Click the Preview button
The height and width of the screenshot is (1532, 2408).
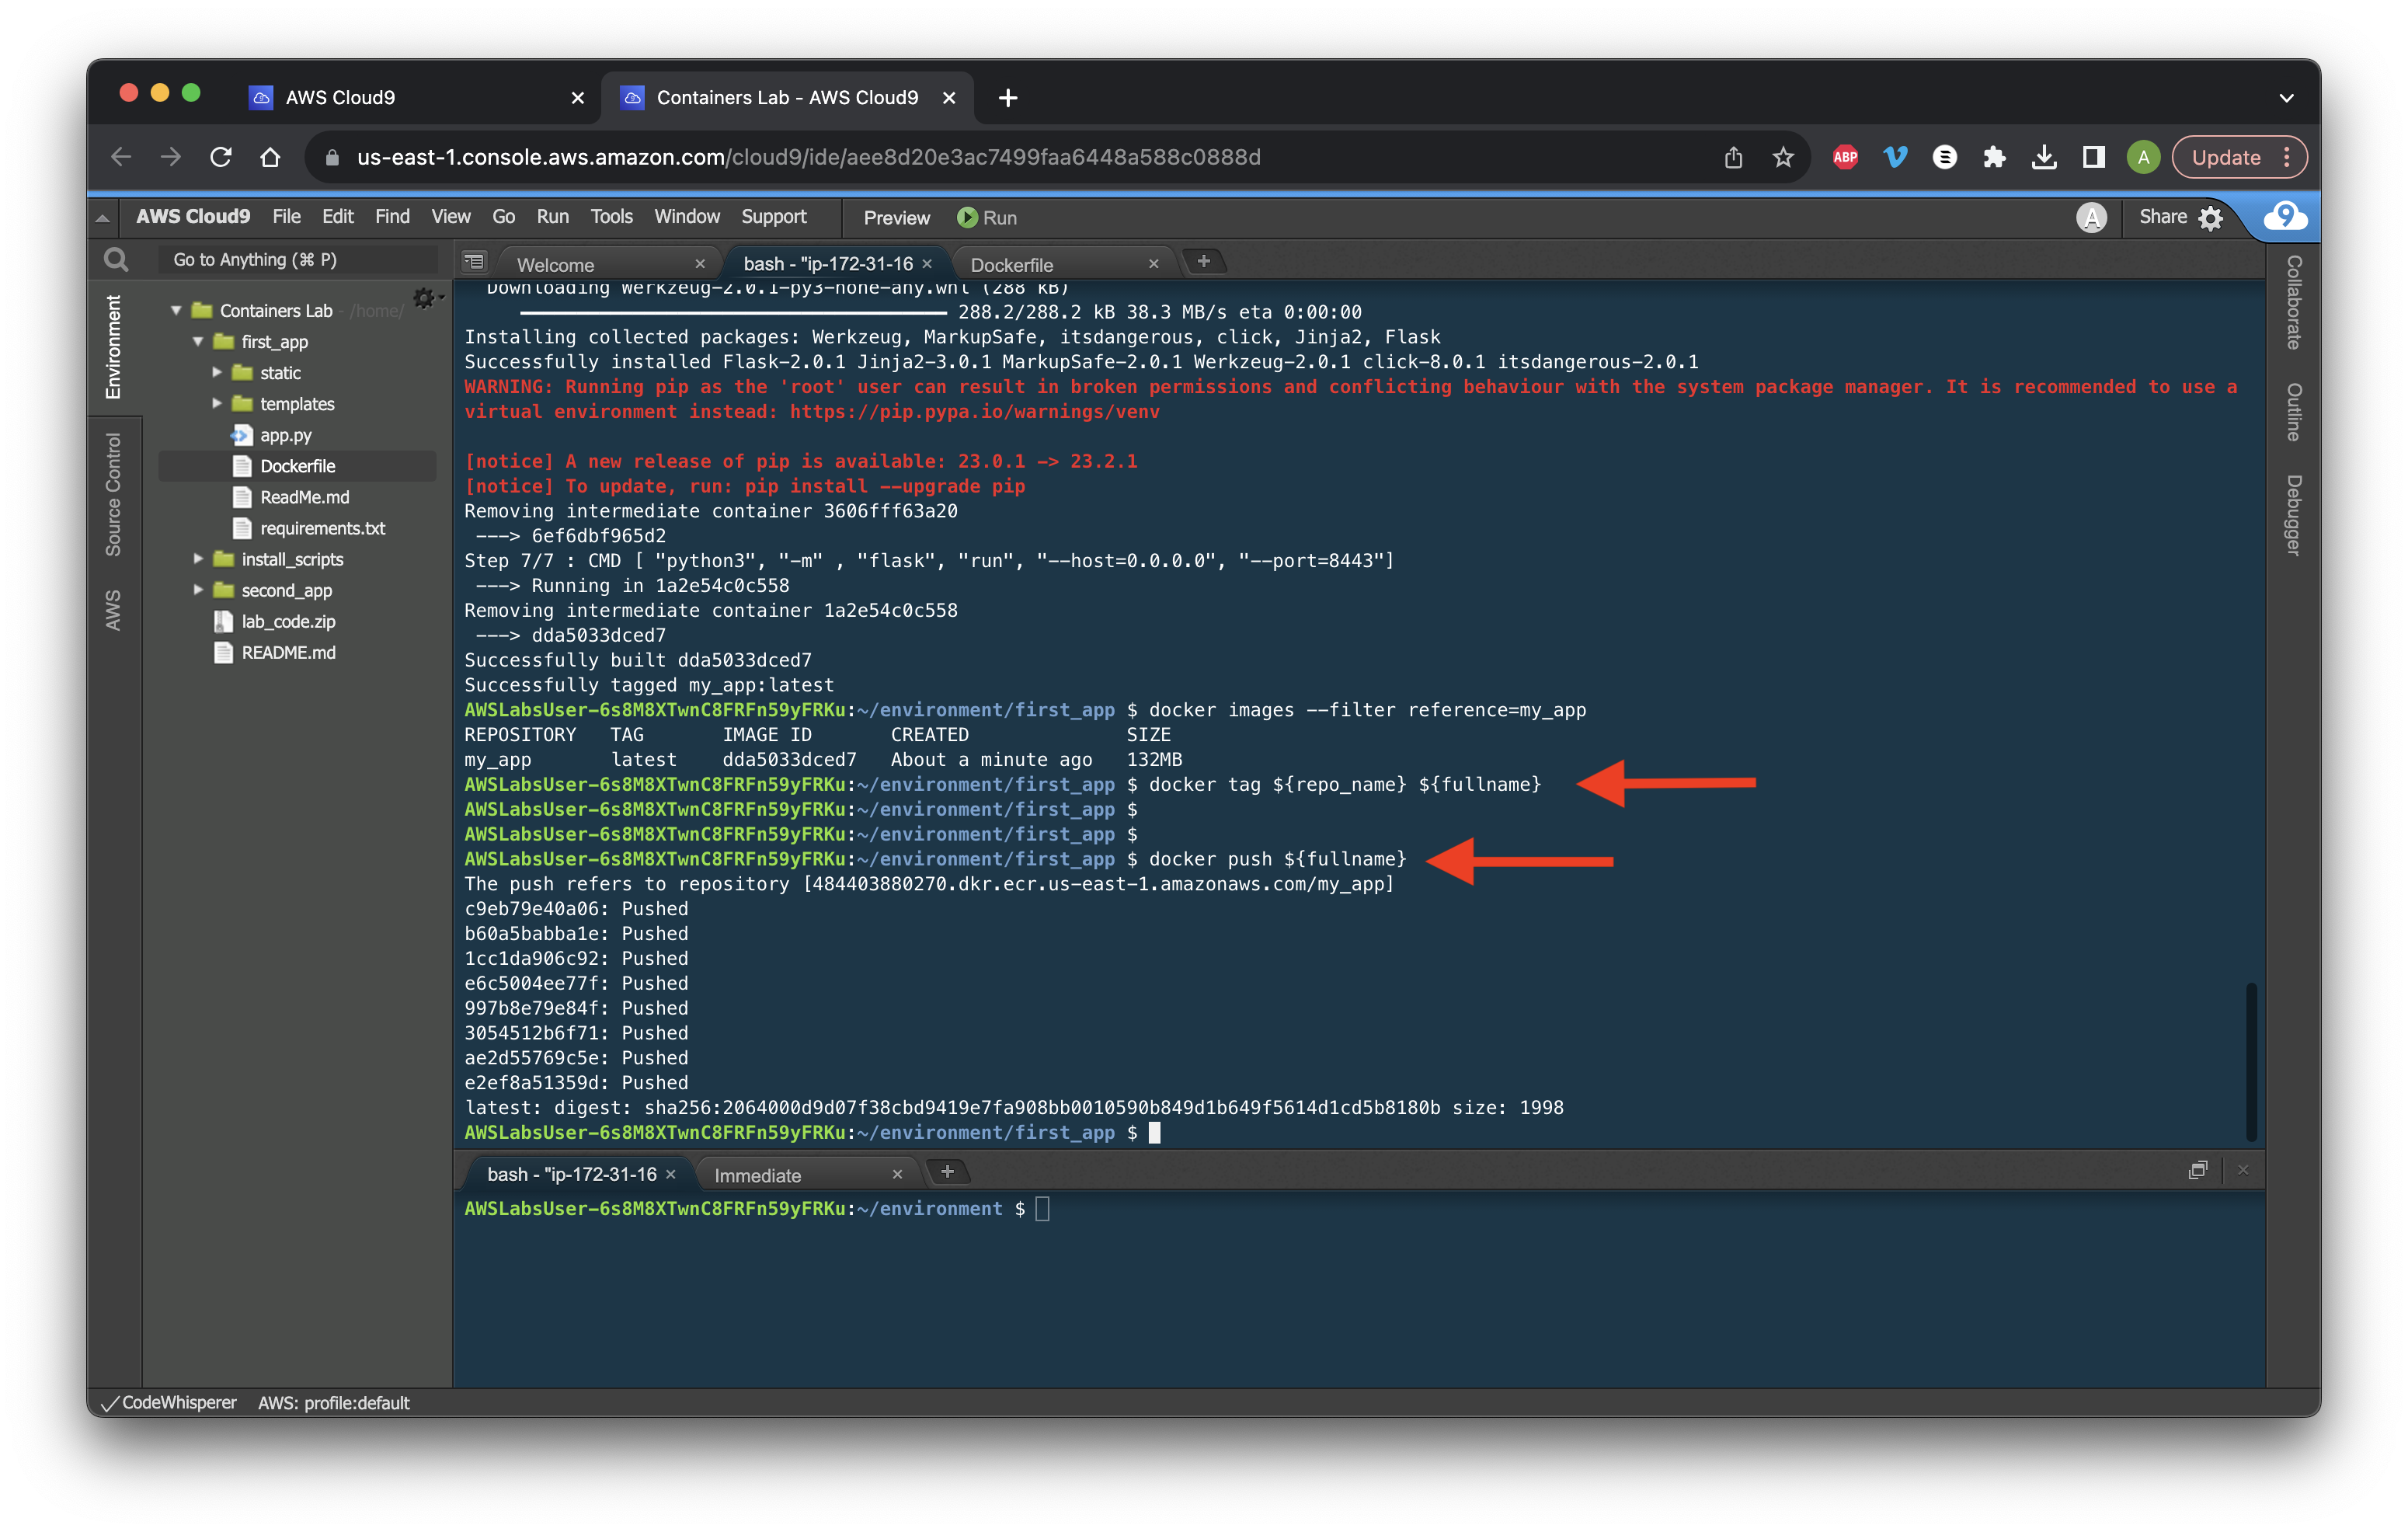[x=896, y=217]
